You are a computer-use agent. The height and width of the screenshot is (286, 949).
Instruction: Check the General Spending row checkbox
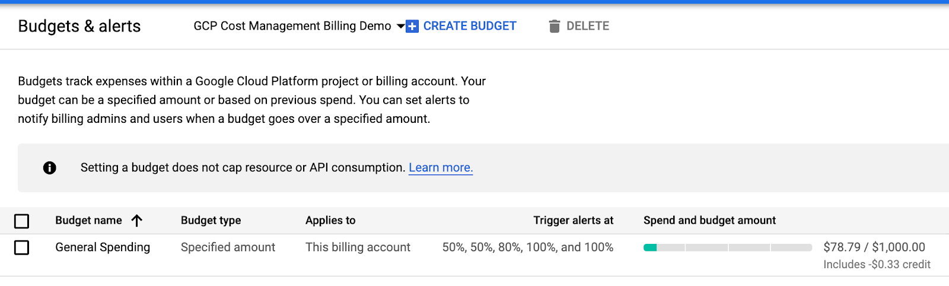pyautogui.click(x=22, y=247)
